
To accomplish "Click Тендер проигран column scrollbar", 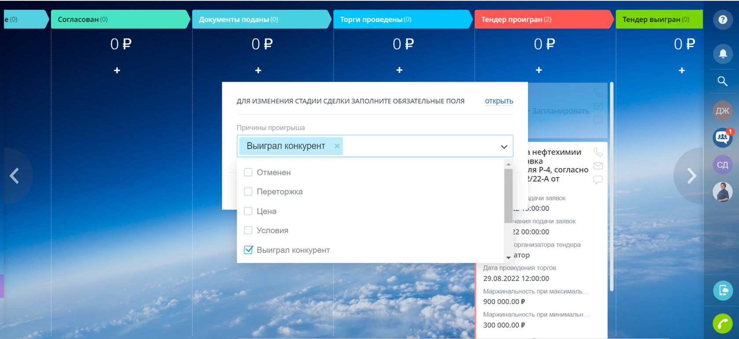I will tap(611, 186).
